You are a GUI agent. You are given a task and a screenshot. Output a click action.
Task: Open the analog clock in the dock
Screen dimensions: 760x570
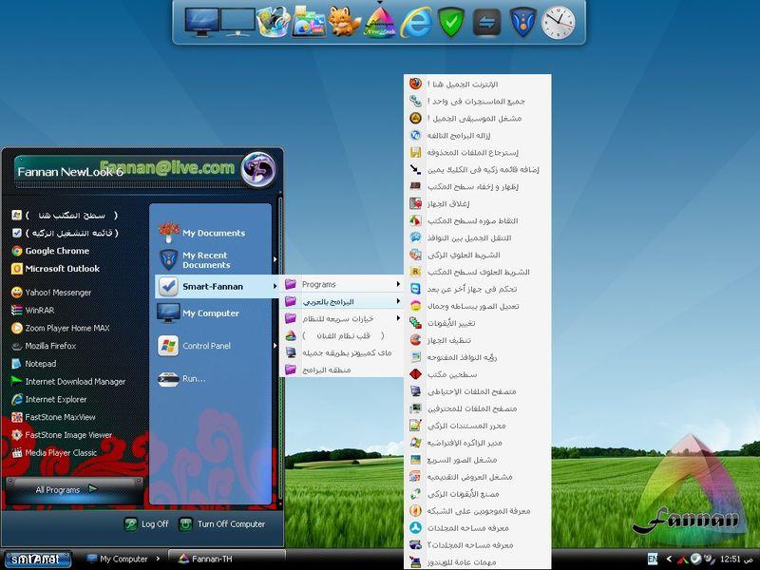(x=558, y=23)
